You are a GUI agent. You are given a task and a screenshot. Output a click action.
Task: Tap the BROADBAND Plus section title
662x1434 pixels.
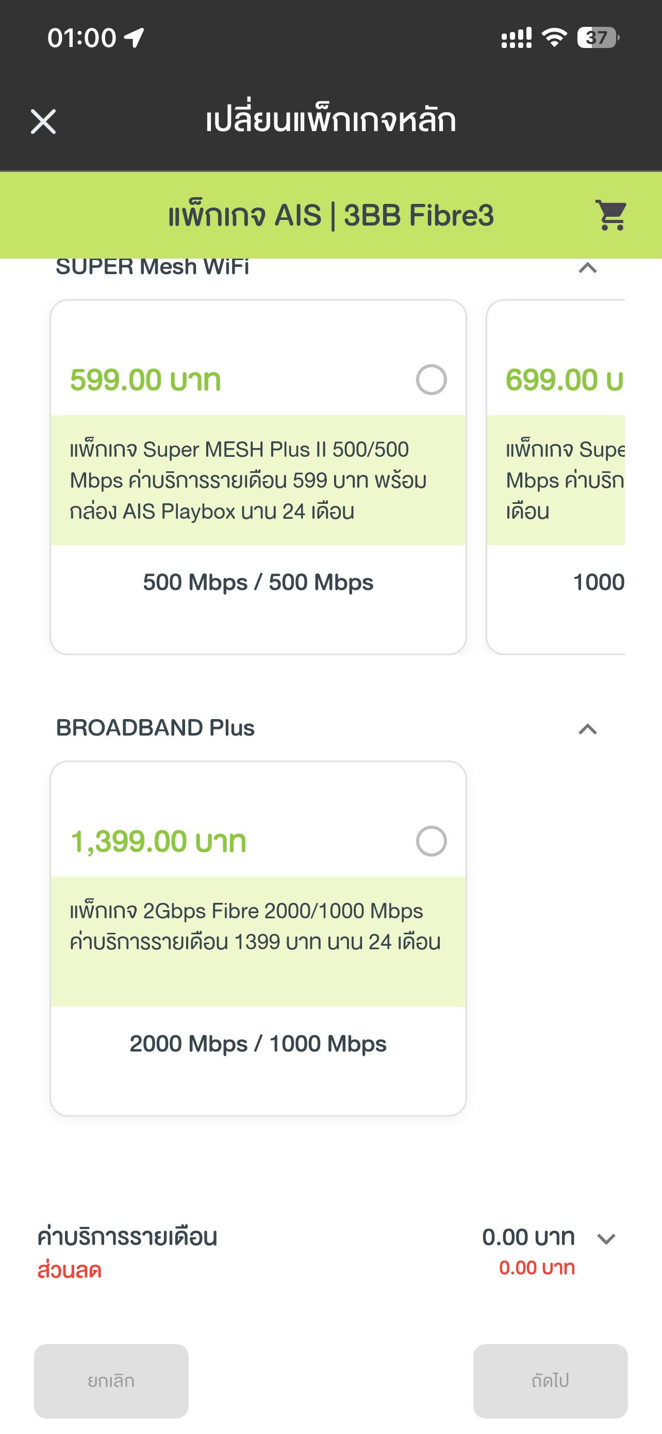click(155, 728)
